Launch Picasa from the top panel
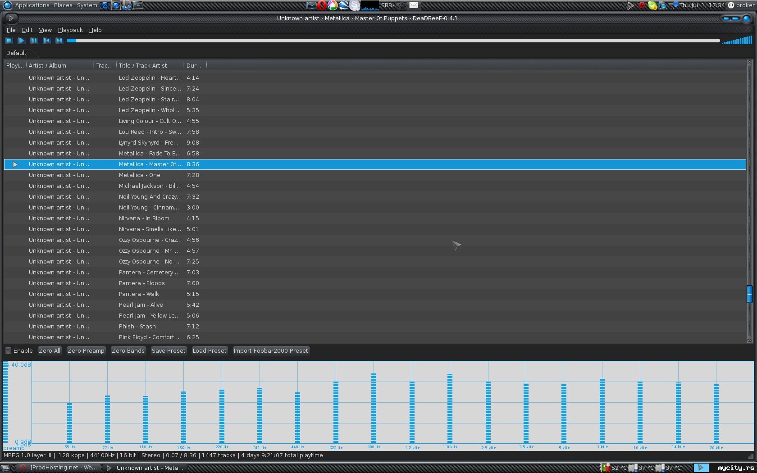 [333, 5]
